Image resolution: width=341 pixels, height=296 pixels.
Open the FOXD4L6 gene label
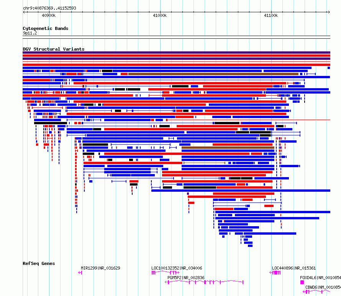pos(320,278)
